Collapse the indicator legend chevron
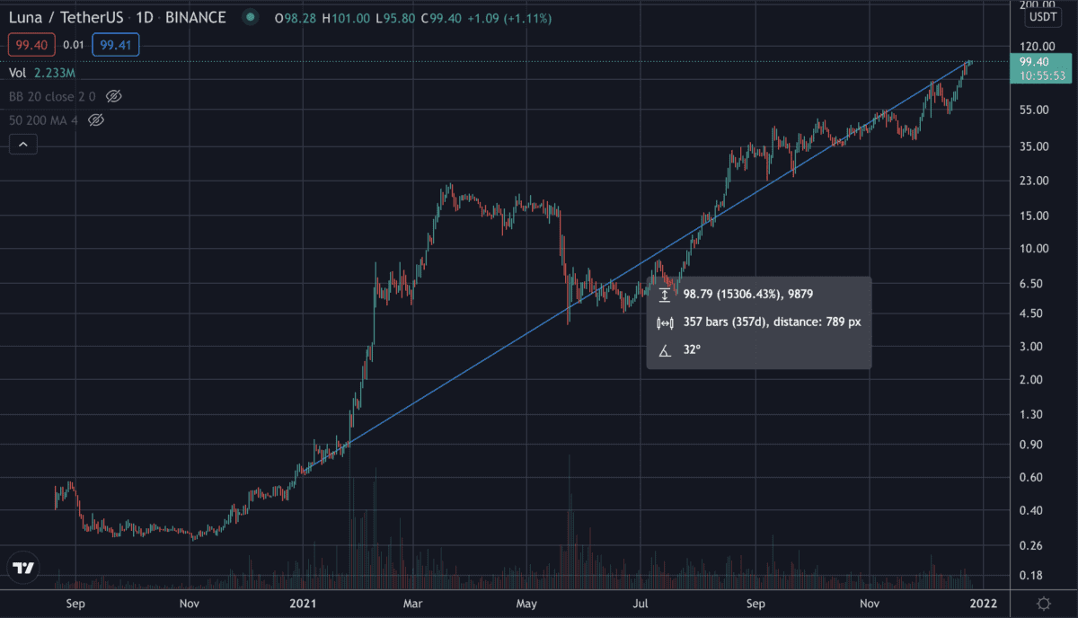Screen dimensions: 1078x618 [x=22, y=144]
